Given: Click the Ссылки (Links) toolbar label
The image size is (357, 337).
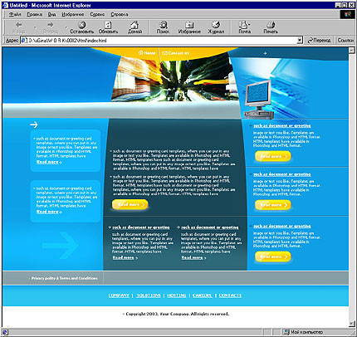Looking at the screenshot, I should (345, 41).
